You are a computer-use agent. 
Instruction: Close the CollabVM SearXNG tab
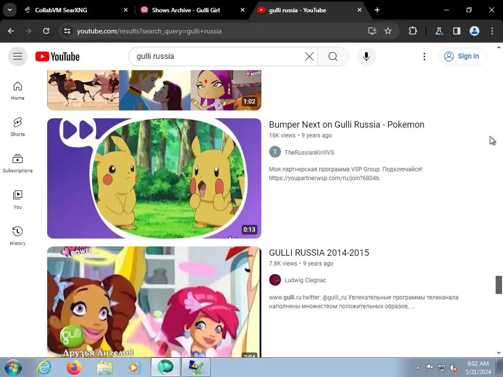[126, 10]
